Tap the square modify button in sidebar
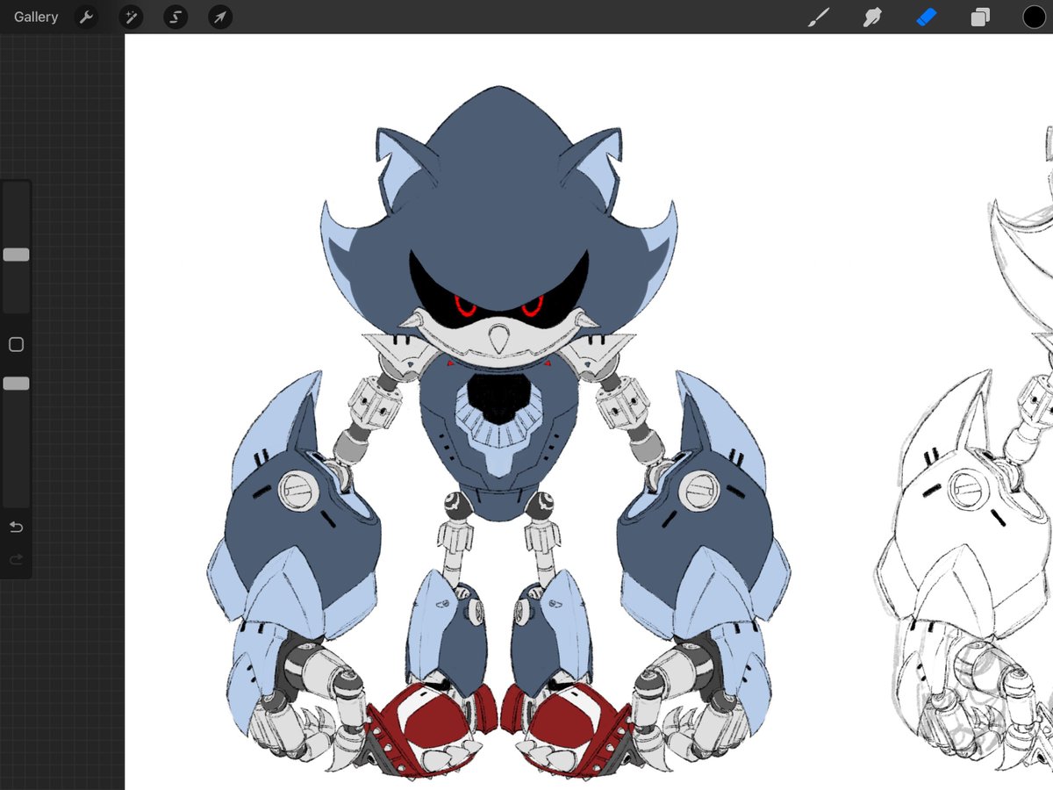 (x=16, y=345)
